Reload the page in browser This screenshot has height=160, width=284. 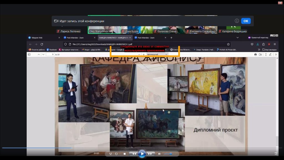[x=42, y=44]
